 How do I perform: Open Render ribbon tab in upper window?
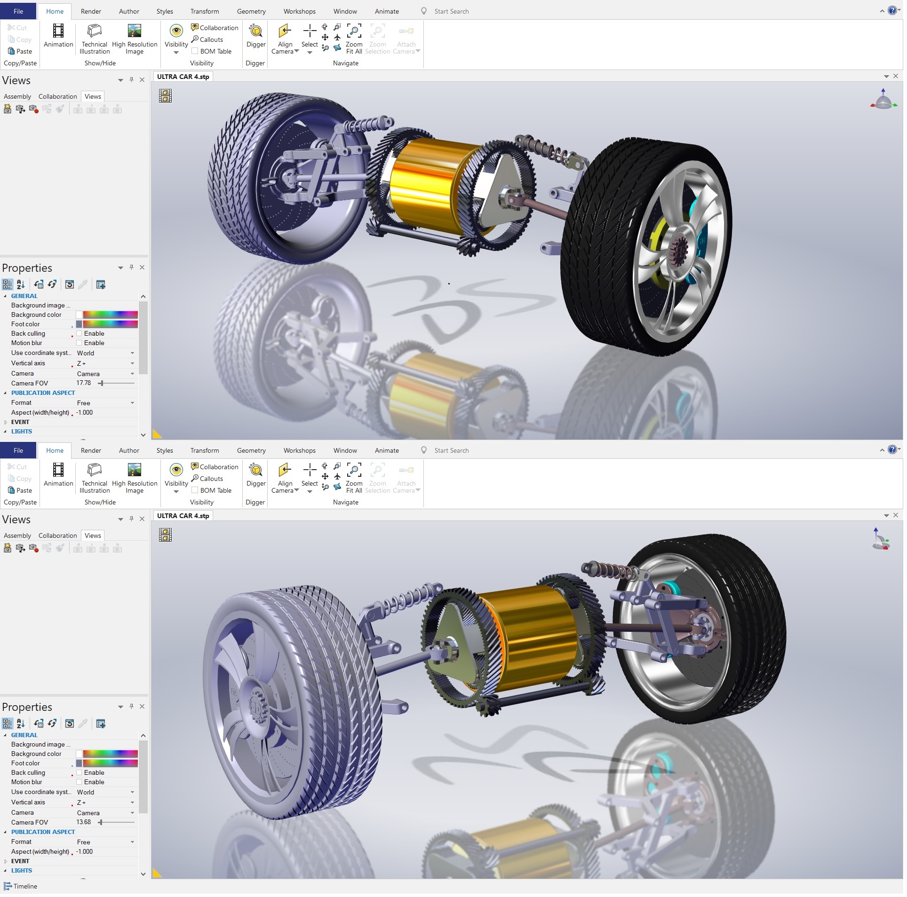(x=91, y=11)
